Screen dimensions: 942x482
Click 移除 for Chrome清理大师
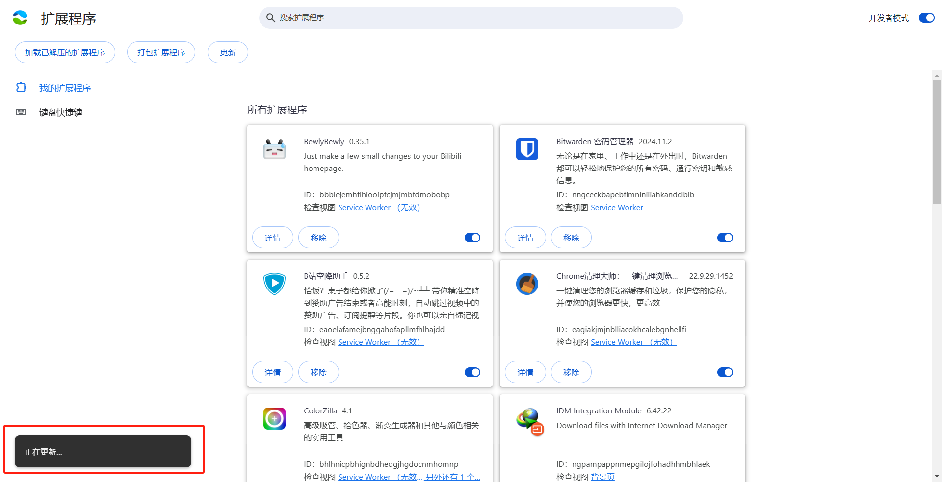click(x=571, y=372)
